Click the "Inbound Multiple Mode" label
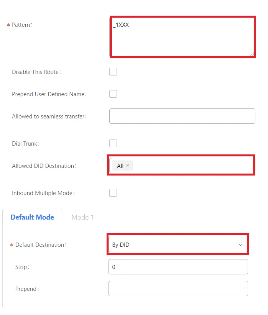The height and width of the screenshot is (315, 268). point(43,193)
